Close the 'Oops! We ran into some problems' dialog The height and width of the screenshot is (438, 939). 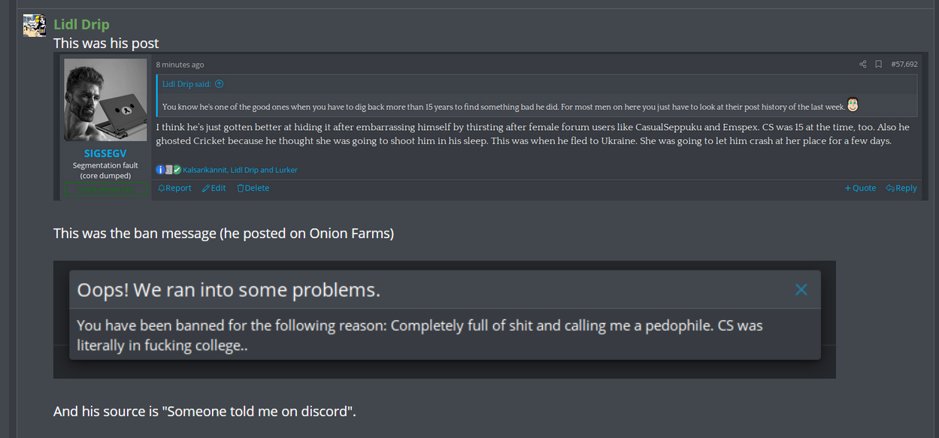click(x=801, y=289)
